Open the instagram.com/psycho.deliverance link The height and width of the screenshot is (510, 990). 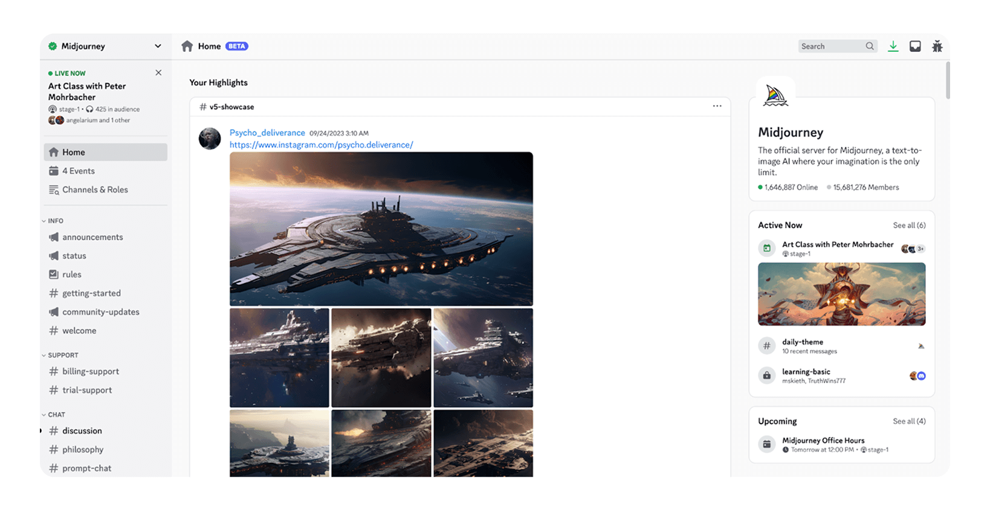[322, 145]
